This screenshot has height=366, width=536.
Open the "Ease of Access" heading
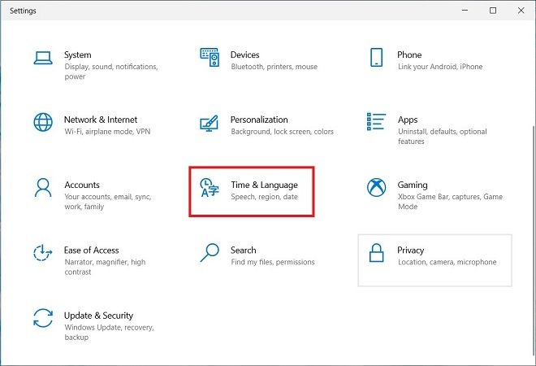point(91,251)
